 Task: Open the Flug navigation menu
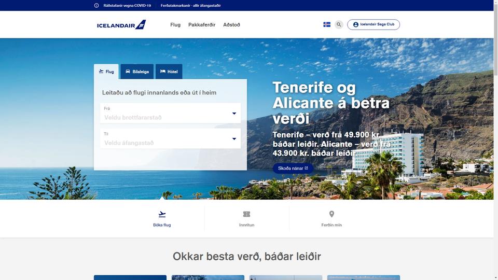(175, 25)
